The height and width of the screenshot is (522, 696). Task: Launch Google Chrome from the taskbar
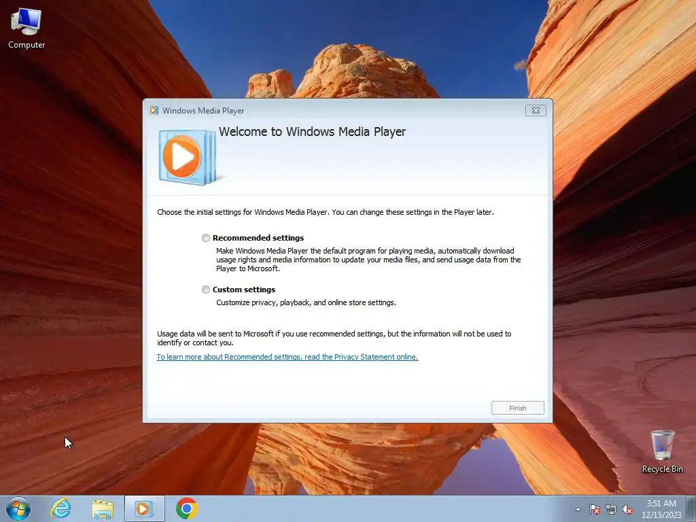click(x=186, y=508)
